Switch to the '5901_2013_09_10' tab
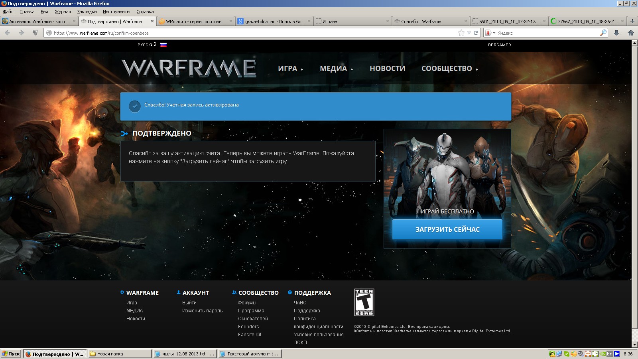638x359 pixels. click(x=509, y=22)
